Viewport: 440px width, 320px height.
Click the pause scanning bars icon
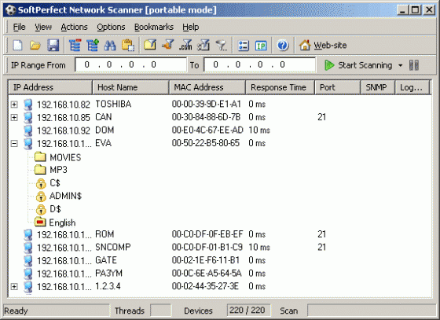(414, 65)
